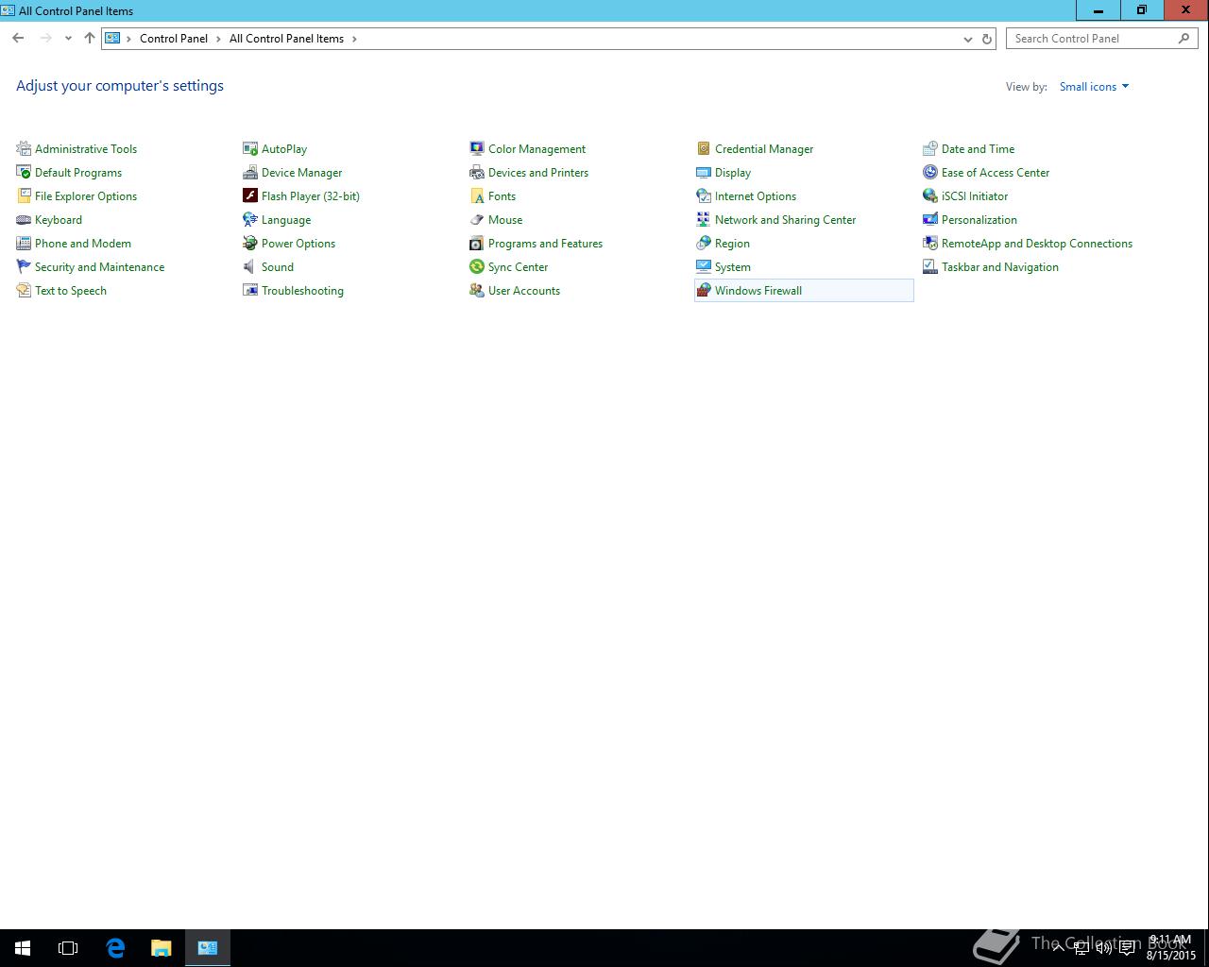The width and height of the screenshot is (1209, 967).
Task: Click the volume icon in system tray
Action: [1103, 948]
